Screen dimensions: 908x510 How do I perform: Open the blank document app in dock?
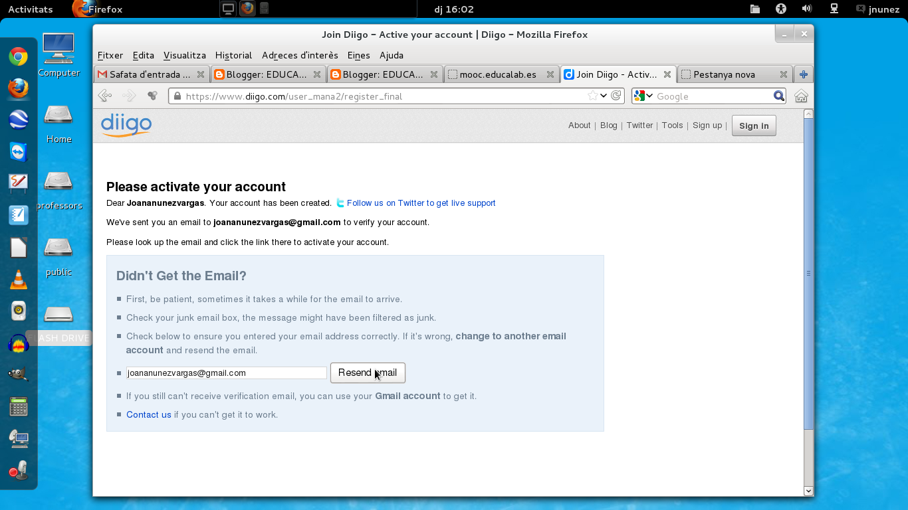tap(18, 248)
